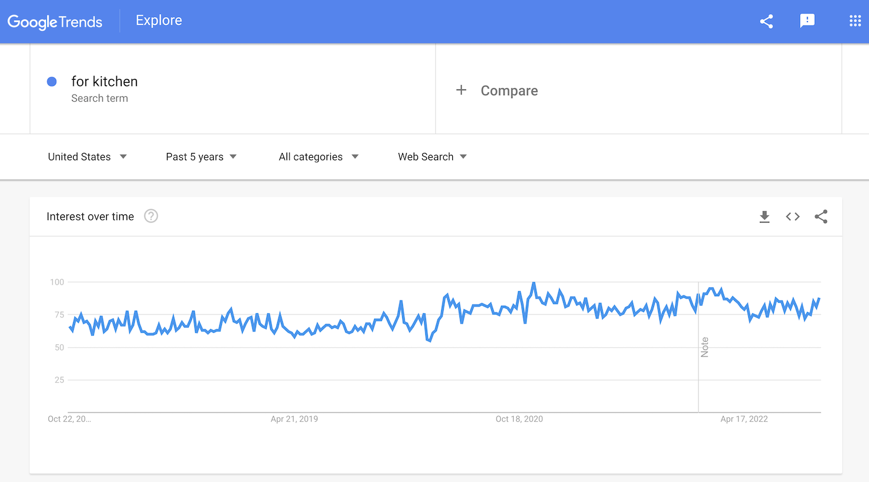Click the share icon in top header
869x482 pixels.
767,21
